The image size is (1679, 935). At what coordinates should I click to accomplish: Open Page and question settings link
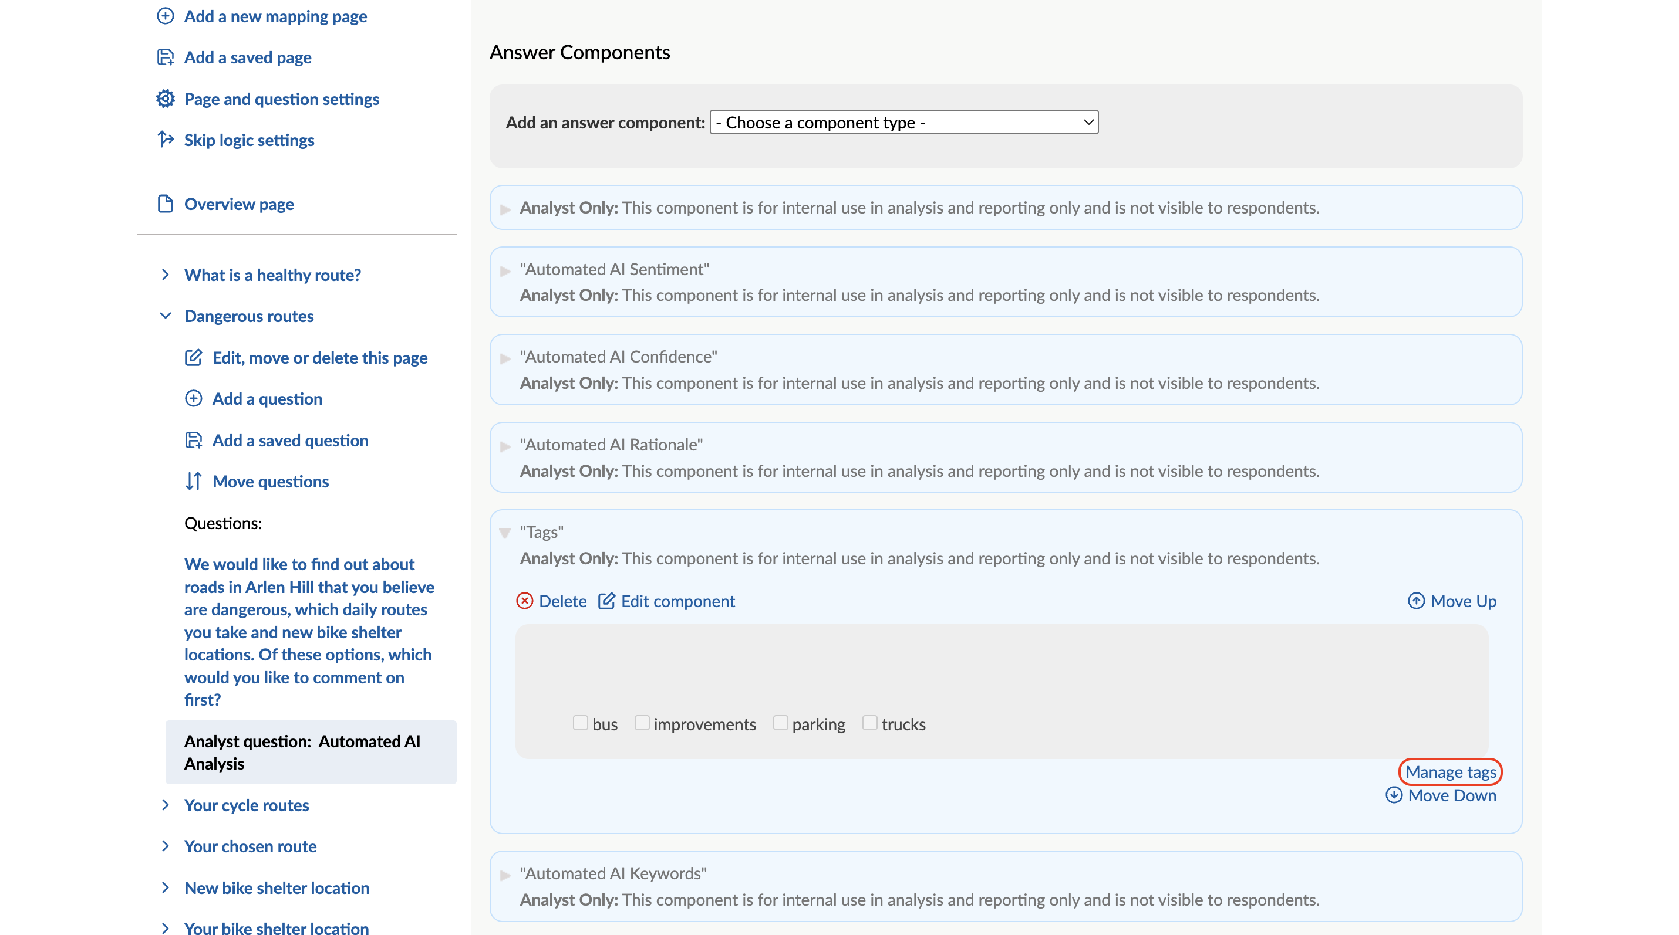tap(282, 99)
